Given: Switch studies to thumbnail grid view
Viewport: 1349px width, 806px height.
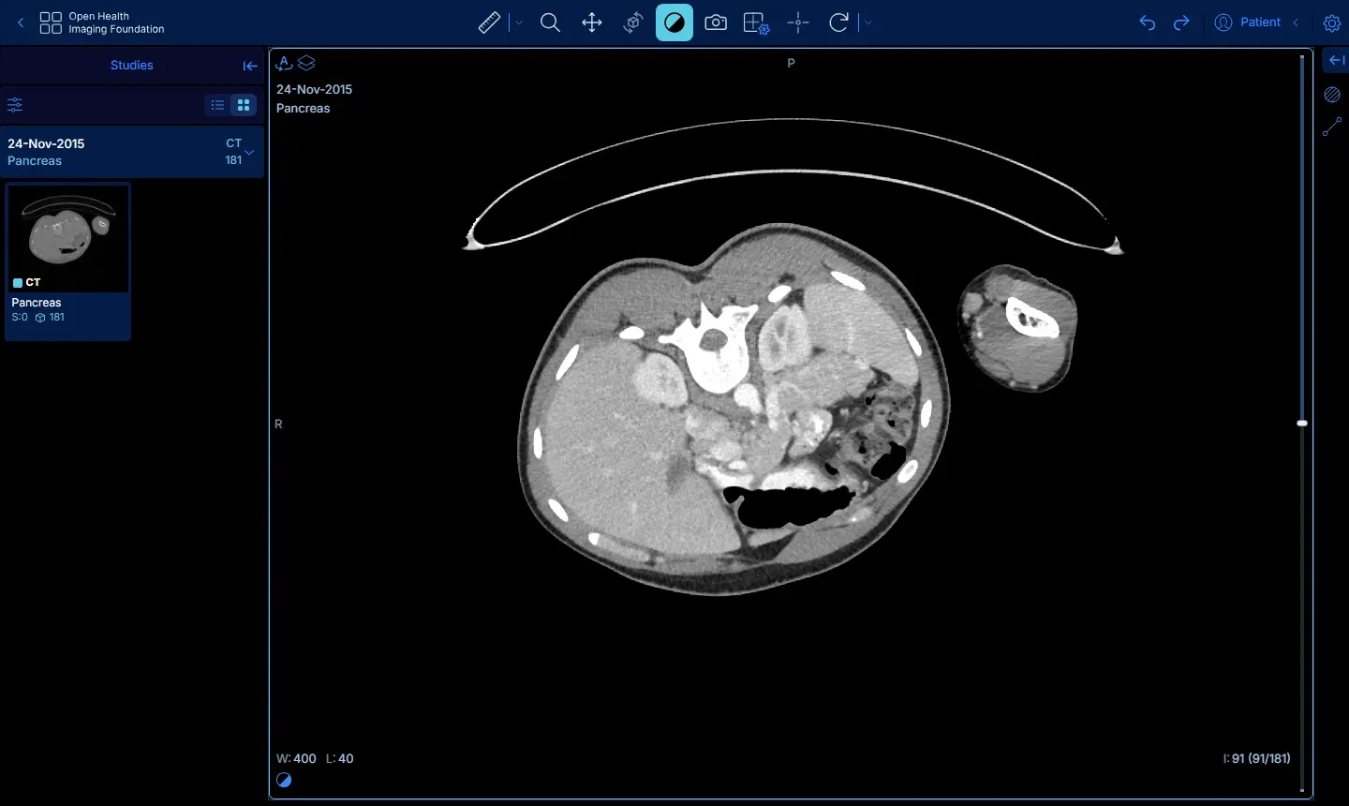Looking at the screenshot, I should pos(244,105).
